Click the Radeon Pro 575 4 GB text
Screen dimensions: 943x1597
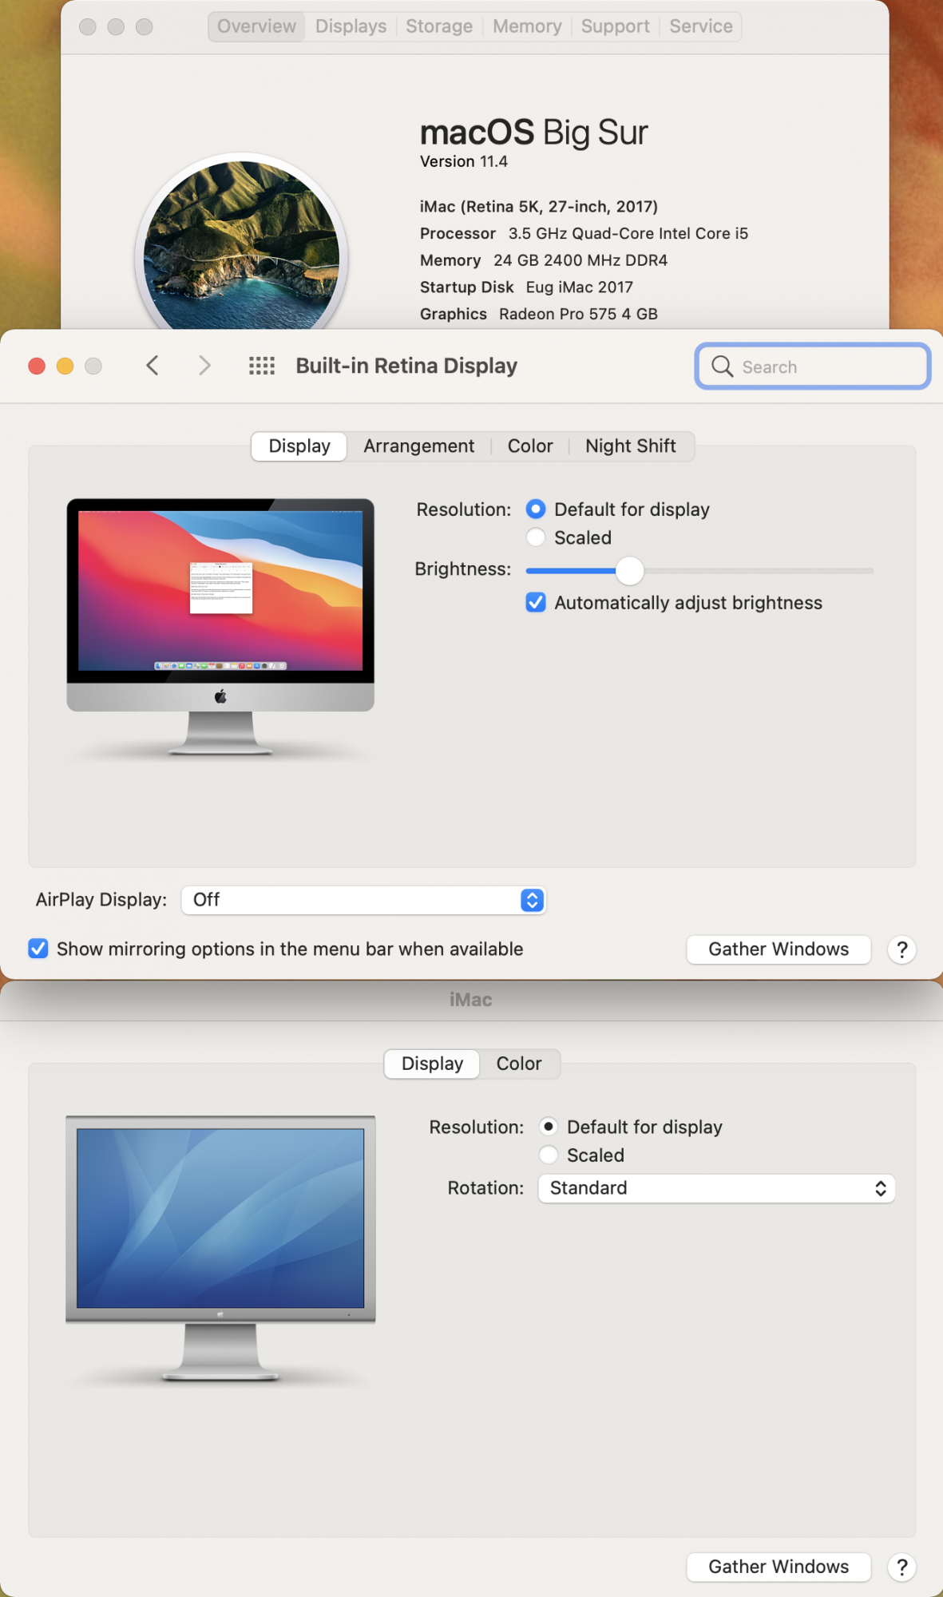tap(578, 315)
